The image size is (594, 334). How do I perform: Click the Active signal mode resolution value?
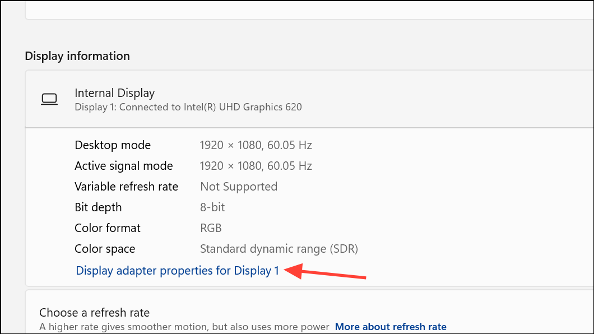(256, 166)
